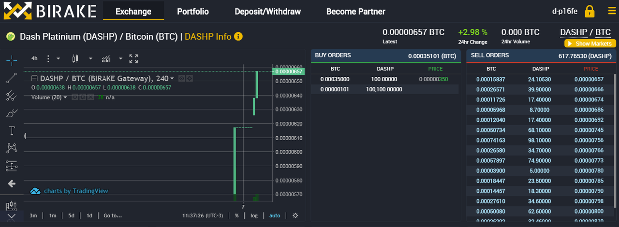Remove the Volume indicator

coord(90,97)
